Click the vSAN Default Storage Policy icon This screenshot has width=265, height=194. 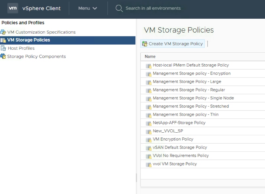149,148
